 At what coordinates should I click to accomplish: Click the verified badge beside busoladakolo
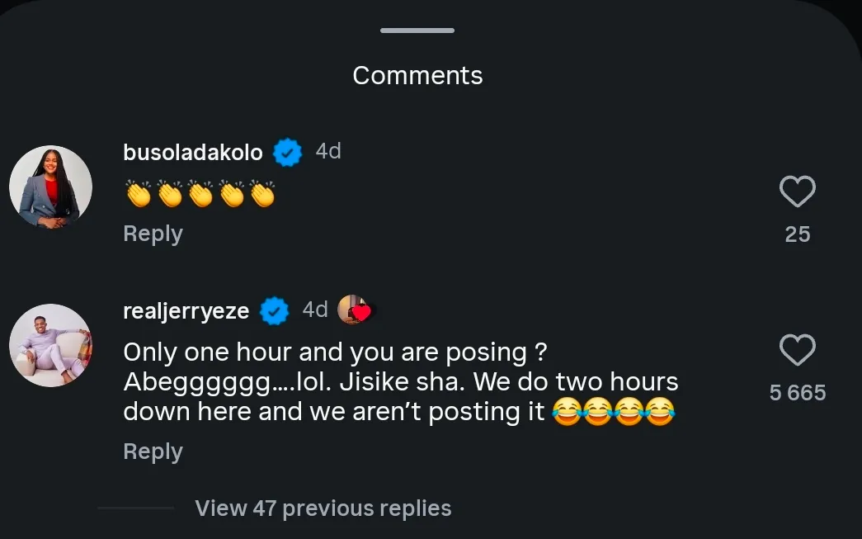287,152
